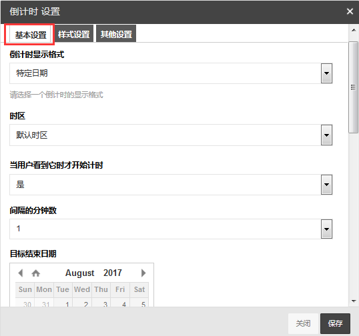Close the 倒计时 设置 dialog with X
Screen dimensions: 359x336
tap(350, 11)
